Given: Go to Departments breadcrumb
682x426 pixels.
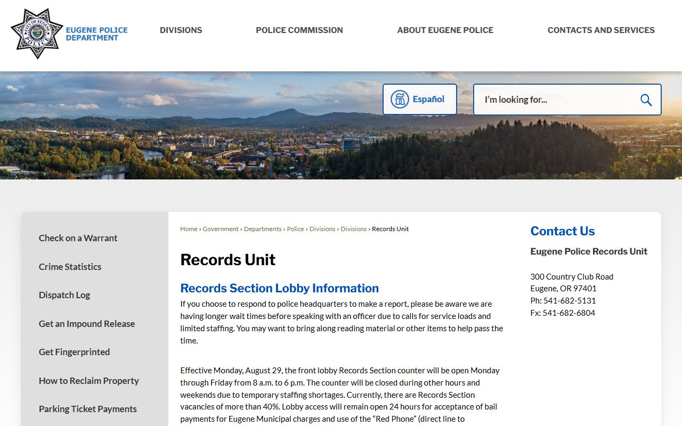Looking at the screenshot, I should point(263,229).
